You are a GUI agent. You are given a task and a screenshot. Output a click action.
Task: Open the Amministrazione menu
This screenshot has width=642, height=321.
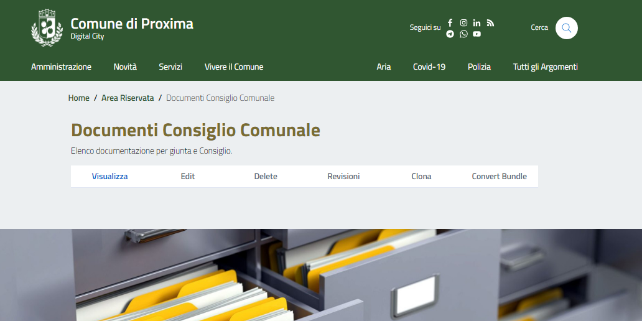tap(61, 67)
